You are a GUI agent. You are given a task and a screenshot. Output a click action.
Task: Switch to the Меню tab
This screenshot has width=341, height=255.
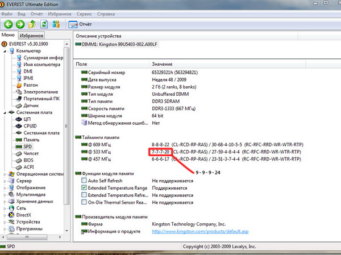(x=9, y=35)
